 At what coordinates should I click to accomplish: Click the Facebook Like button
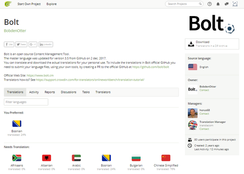9,45
